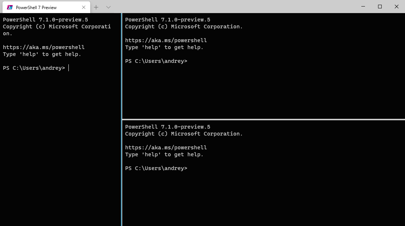This screenshot has height=226, width=405.
Task: Click the version line in top-right pane
Action: [167, 20]
